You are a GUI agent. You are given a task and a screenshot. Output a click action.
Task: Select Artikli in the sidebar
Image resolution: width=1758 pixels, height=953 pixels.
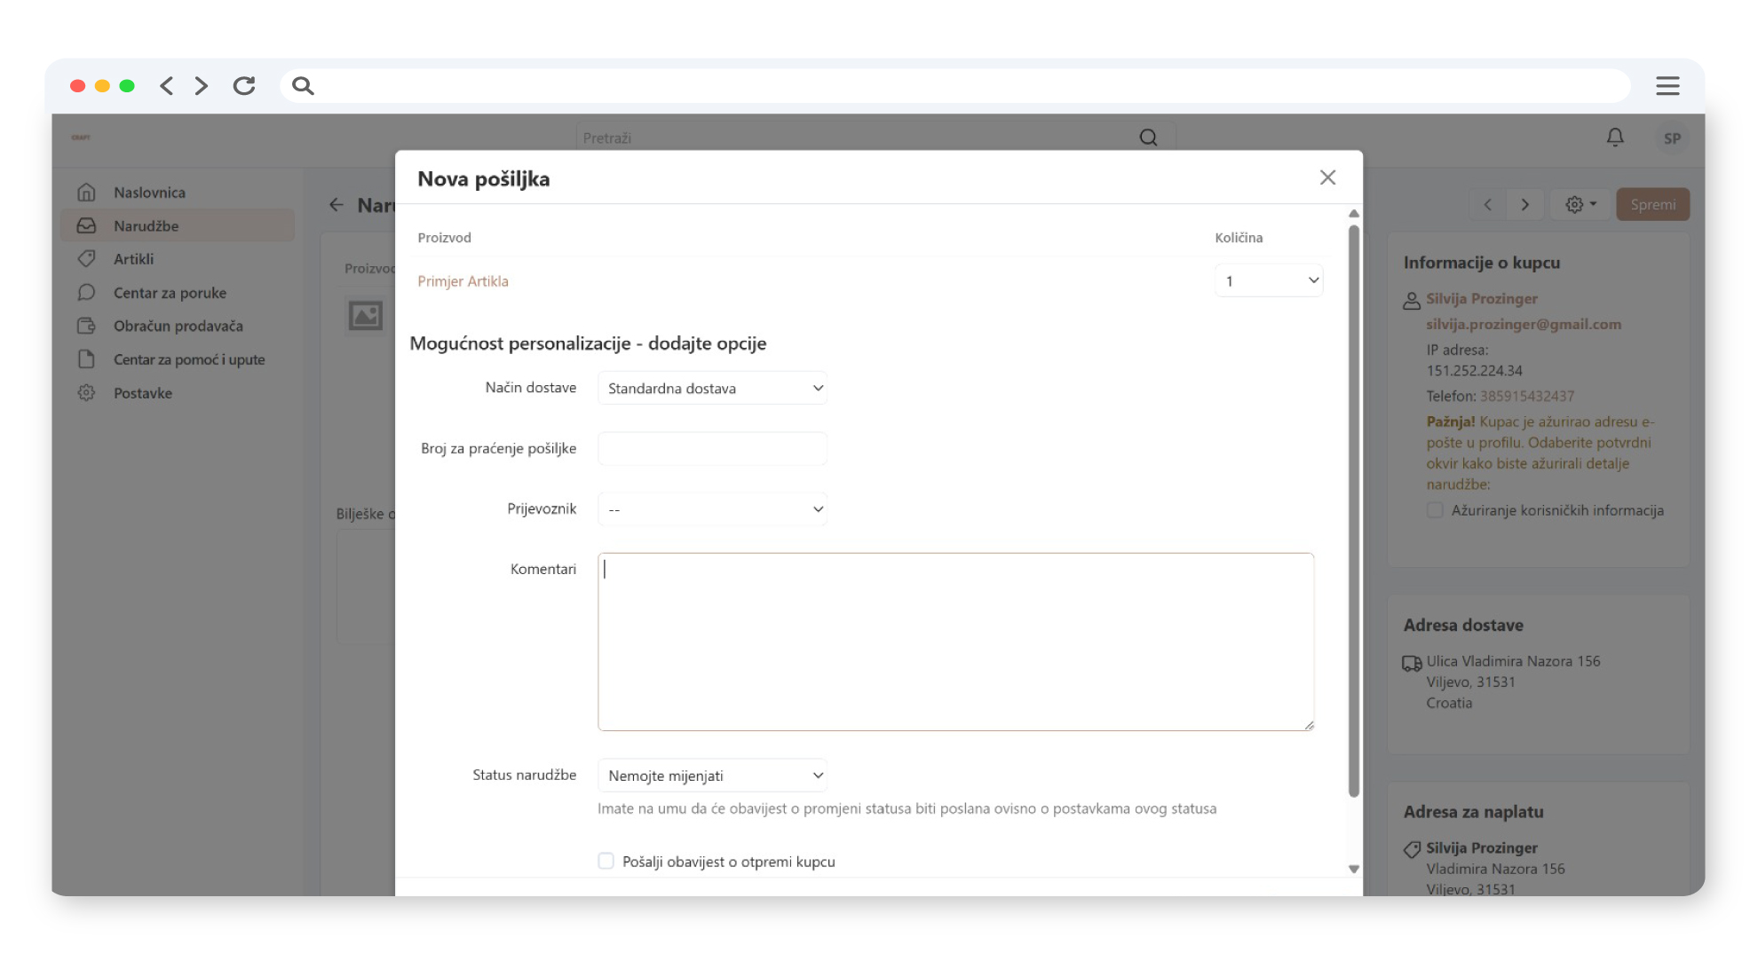point(133,259)
